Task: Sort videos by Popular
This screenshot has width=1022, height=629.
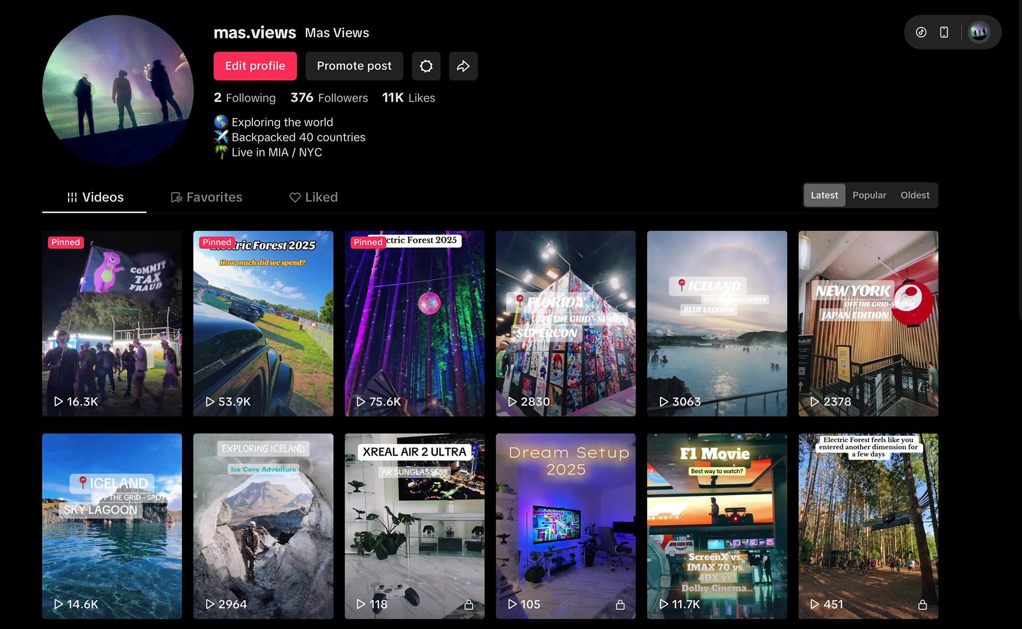Action: pos(869,195)
